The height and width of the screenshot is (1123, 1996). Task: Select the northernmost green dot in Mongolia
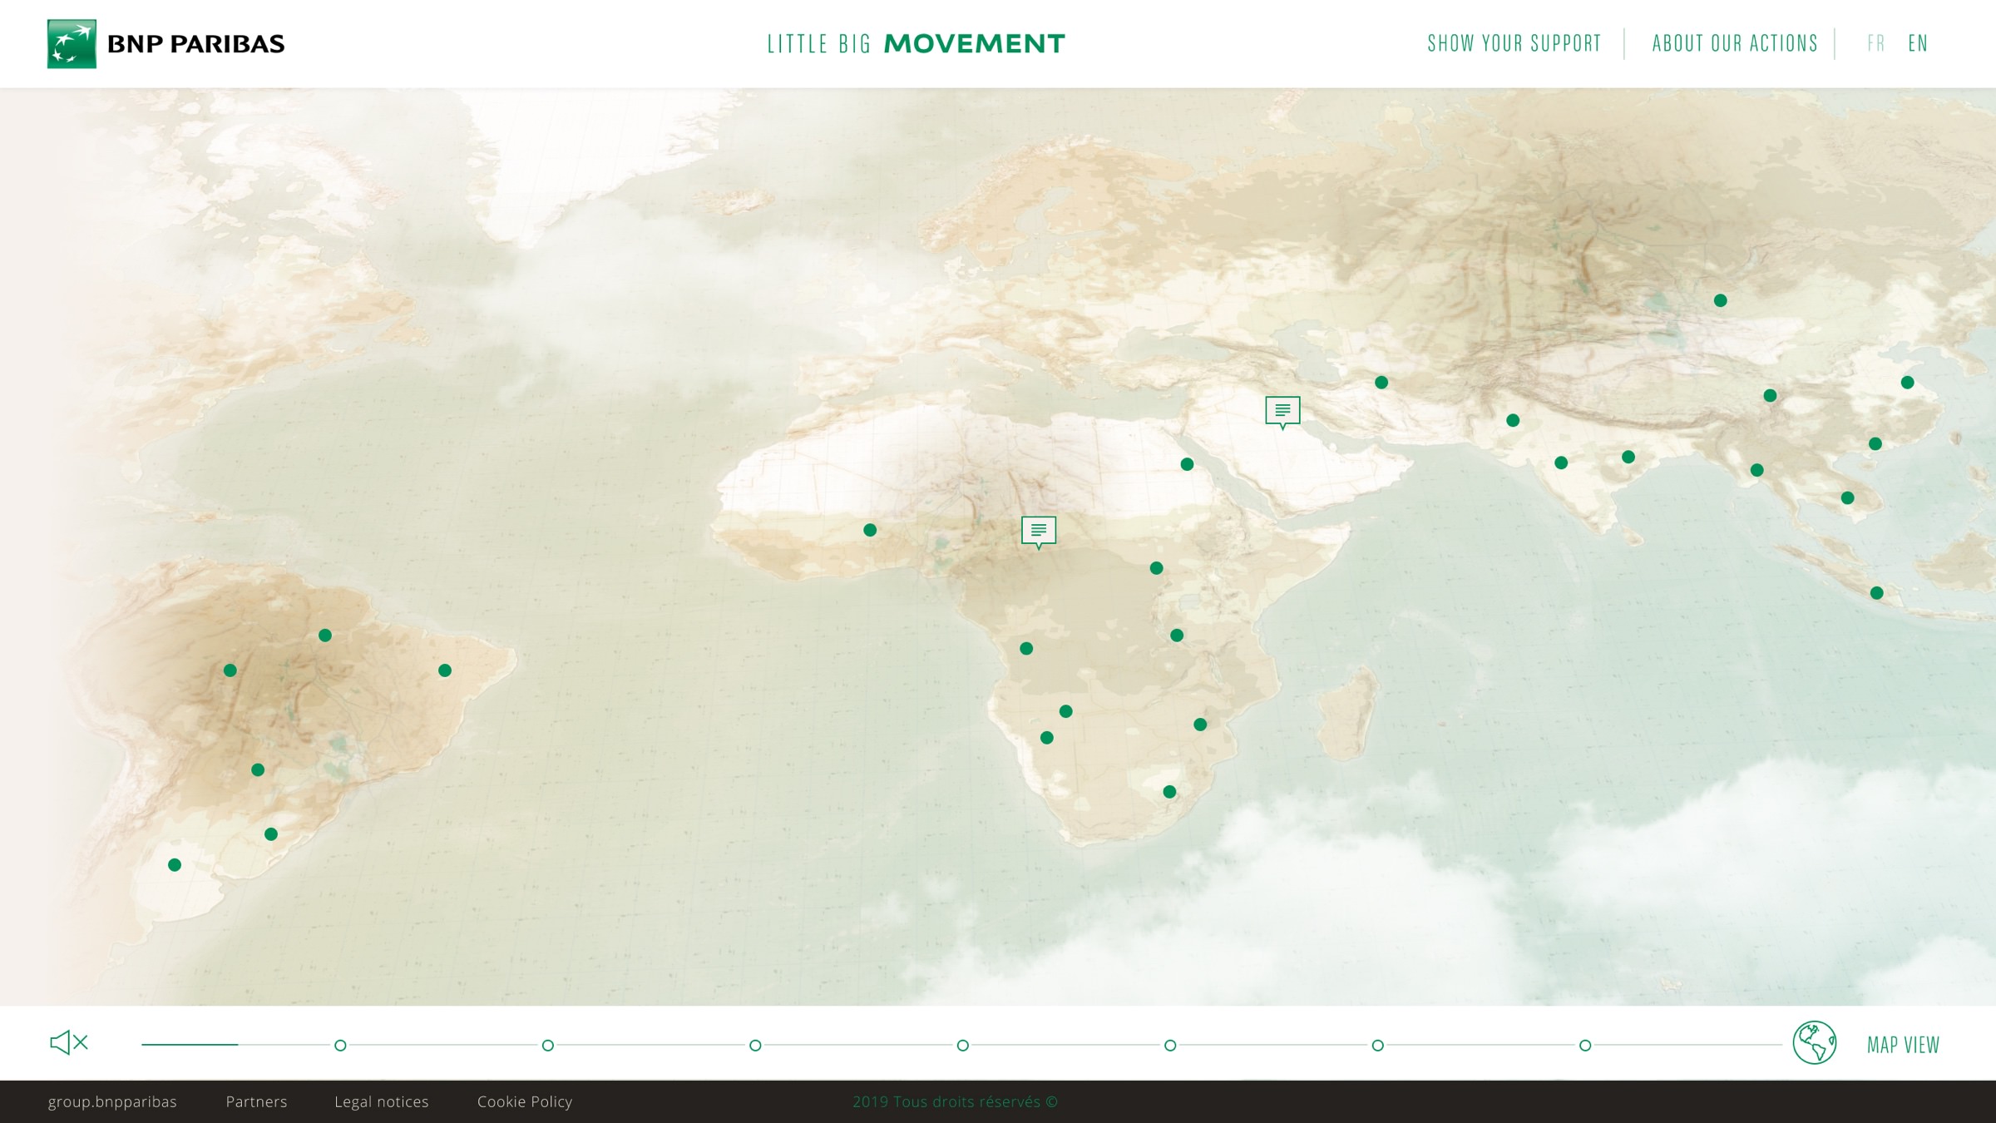tap(1721, 300)
